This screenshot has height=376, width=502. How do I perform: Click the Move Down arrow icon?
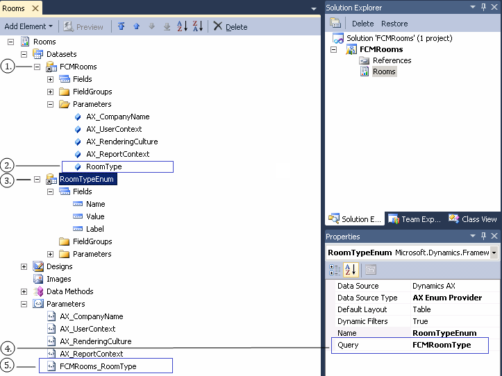tap(152, 26)
